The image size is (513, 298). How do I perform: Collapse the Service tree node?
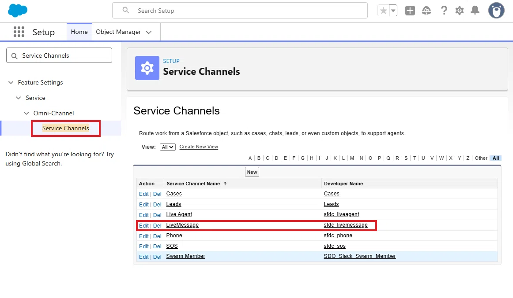coord(19,98)
